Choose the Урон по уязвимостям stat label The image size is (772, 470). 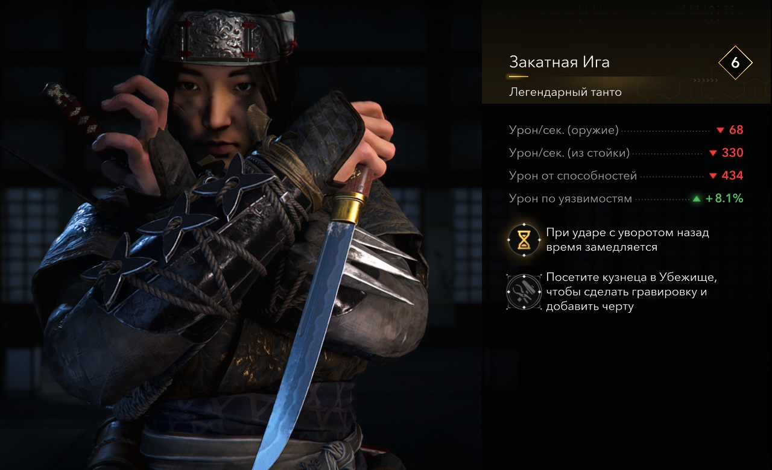(x=571, y=198)
